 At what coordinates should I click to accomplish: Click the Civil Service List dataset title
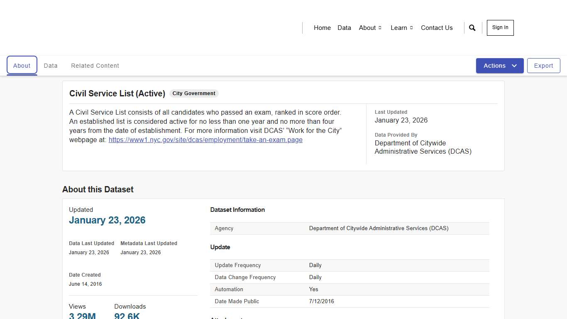pyautogui.click(x=117, y=93)
